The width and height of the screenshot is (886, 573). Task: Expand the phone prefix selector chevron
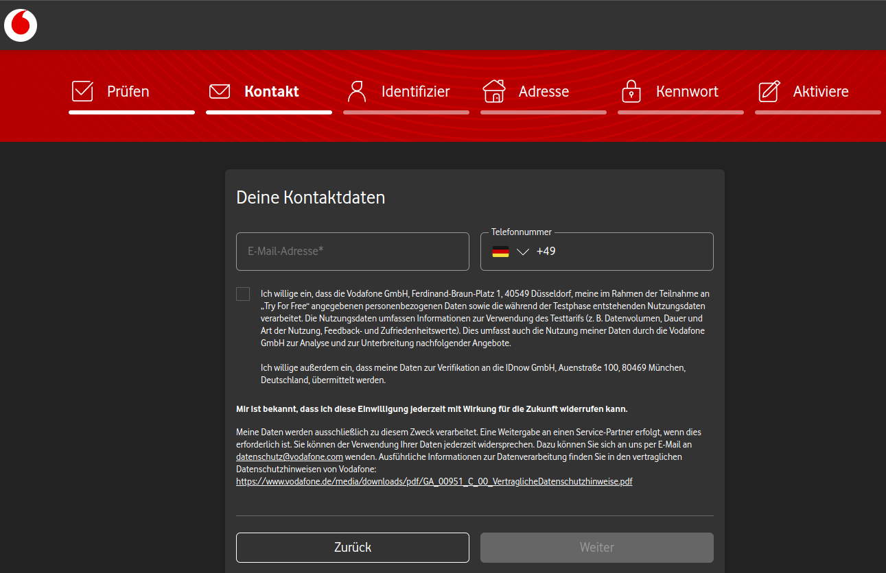pyautogui.click(x=523, y=252)
